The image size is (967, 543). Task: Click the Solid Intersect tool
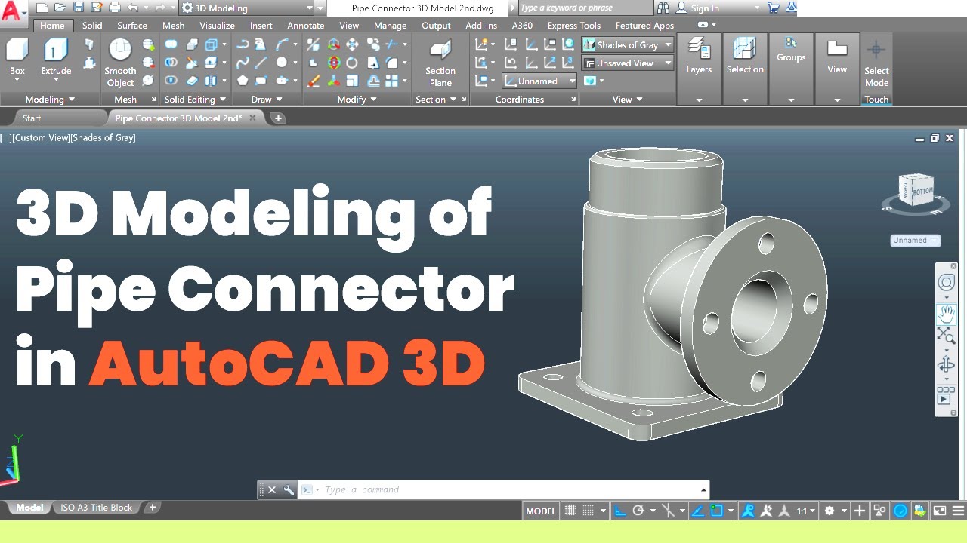[171, 81]
